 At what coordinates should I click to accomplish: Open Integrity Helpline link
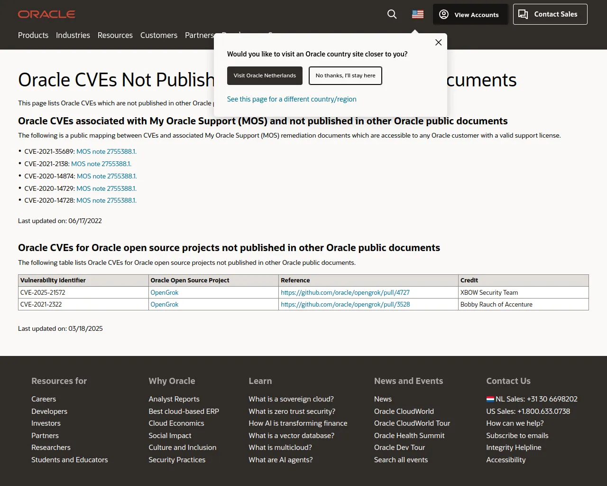coord(514,448)
